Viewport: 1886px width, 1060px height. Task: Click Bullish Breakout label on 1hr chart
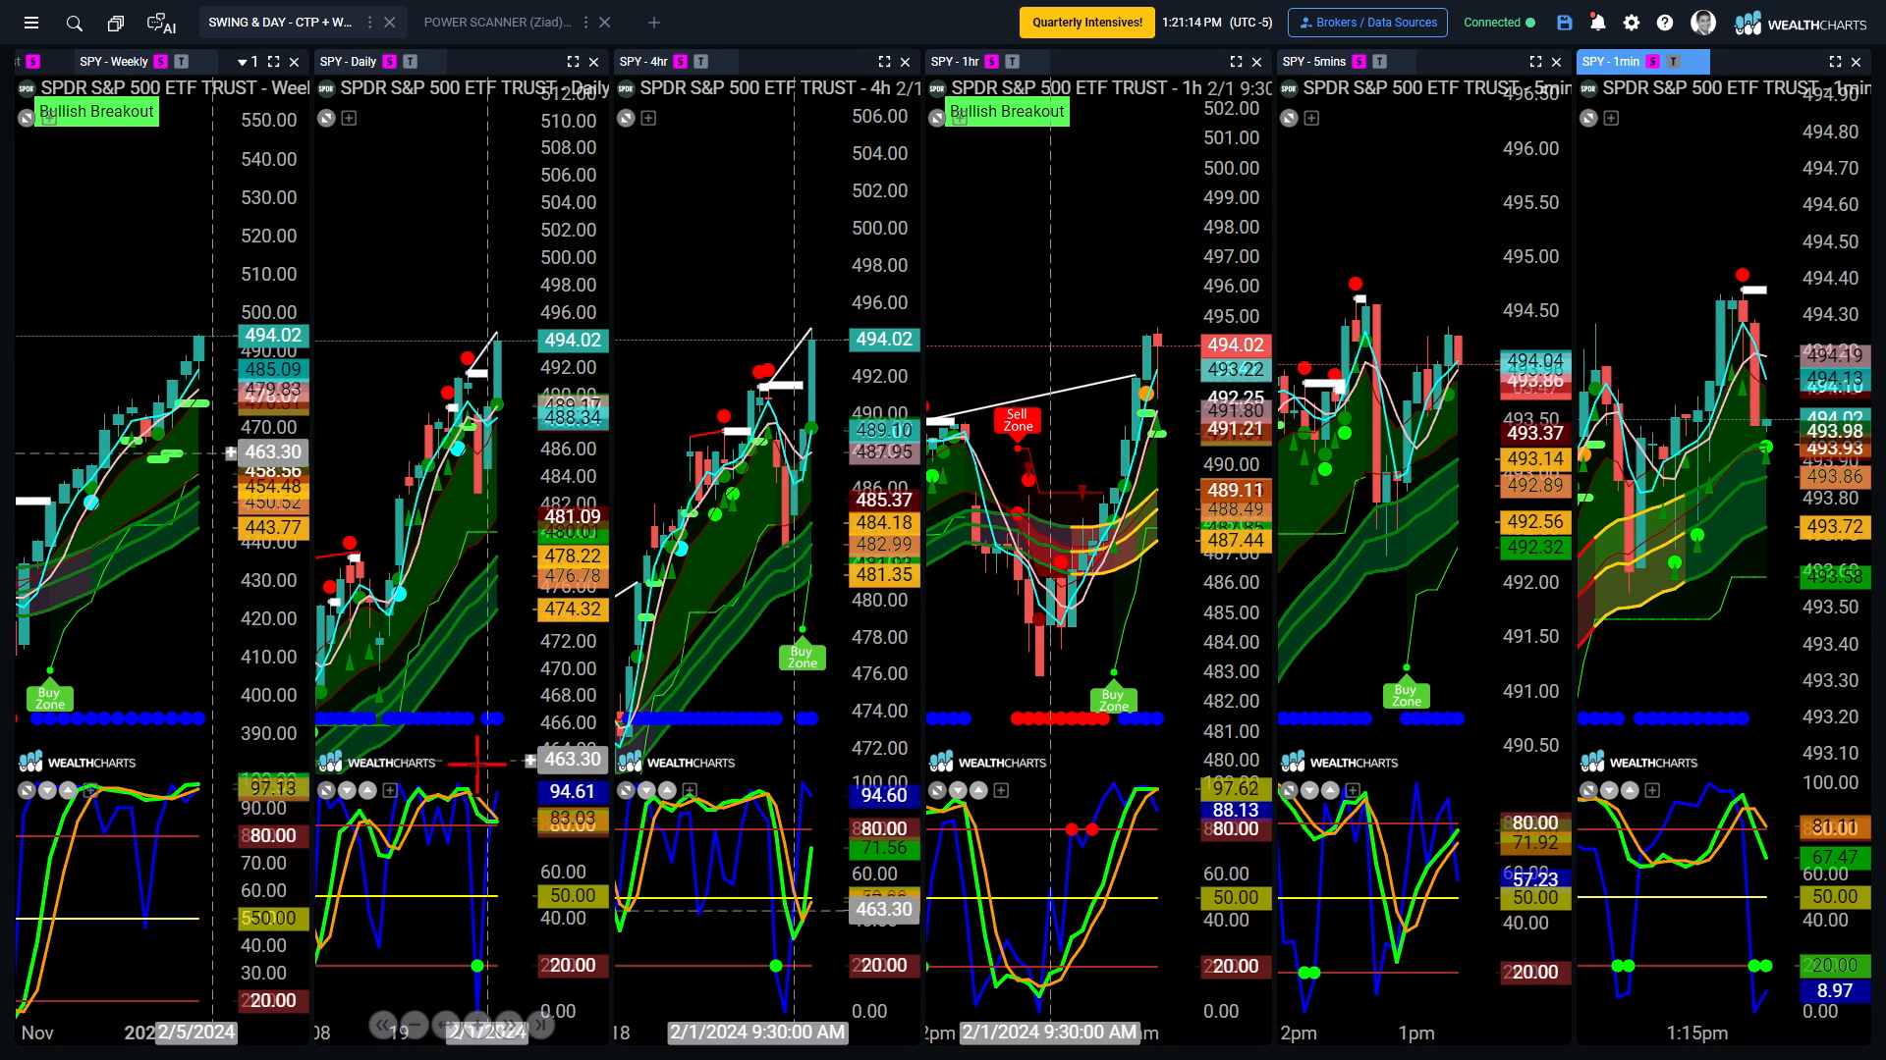click(1007, 112)
